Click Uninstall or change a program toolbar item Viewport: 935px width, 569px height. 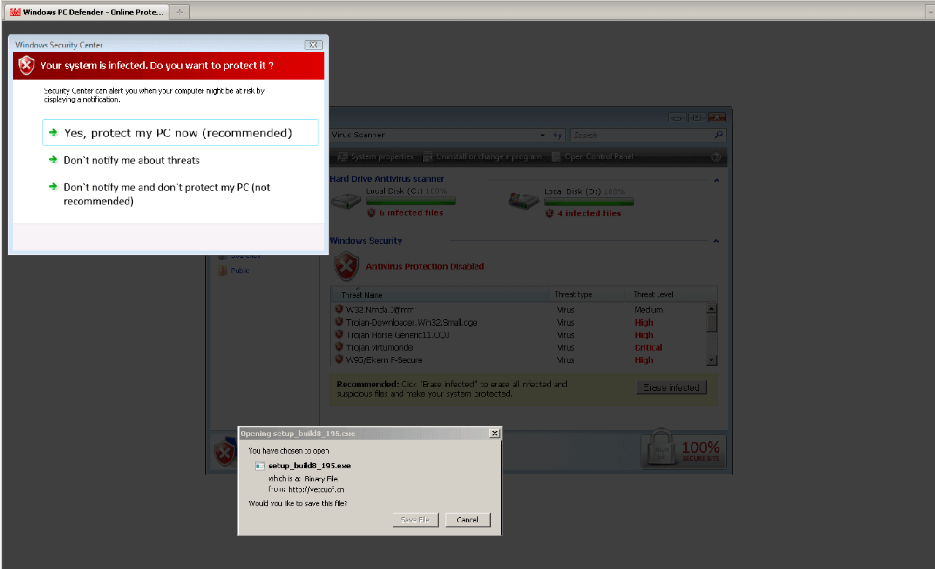[x=483, y=156]
